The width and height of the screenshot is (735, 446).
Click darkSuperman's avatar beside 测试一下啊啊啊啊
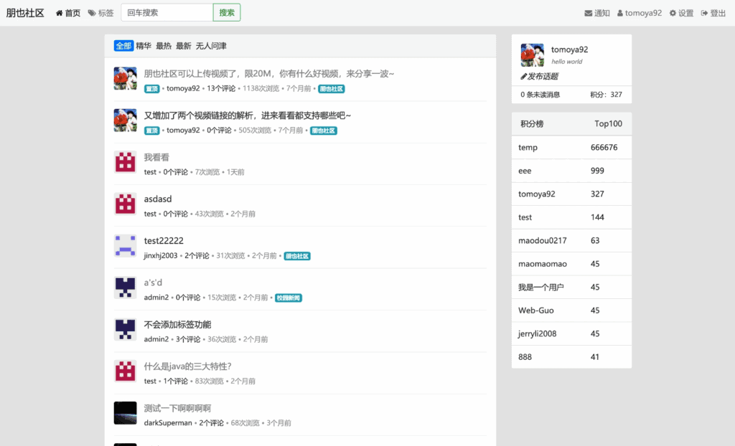point(125,413)
